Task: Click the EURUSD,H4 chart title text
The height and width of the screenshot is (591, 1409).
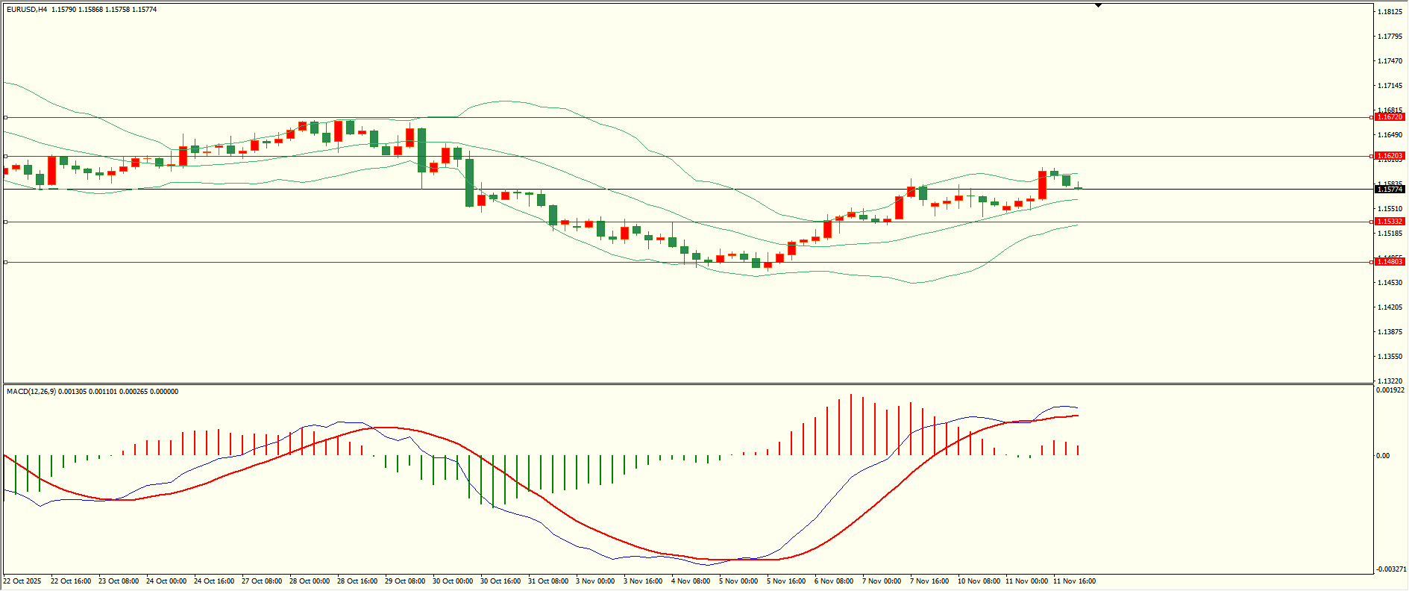Action: (x=27, y=10)
